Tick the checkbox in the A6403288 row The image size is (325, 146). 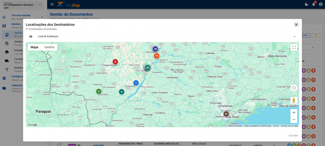pos(59,145)
